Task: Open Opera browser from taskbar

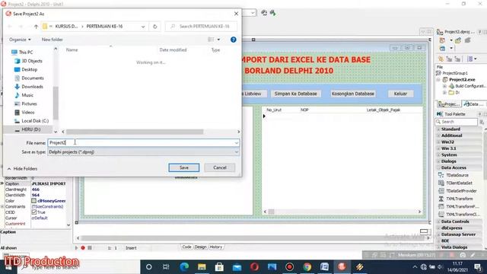Action: pyautogui.click(x=254, y=267)
